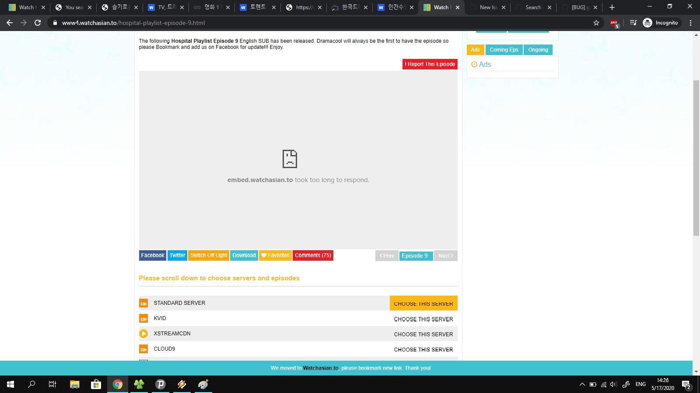Screen dimensions: 700x393
Task: Bookmark this page with the star
Action: tap(596, 23)
